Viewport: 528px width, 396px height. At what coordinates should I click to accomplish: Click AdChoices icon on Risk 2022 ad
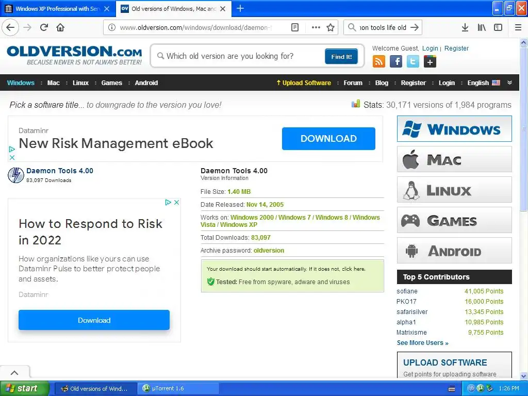pos(168,202)
